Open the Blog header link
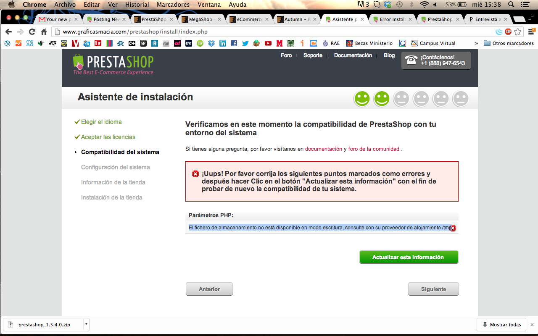The width and height of the screenshot is (538, 336). (389, 55)
